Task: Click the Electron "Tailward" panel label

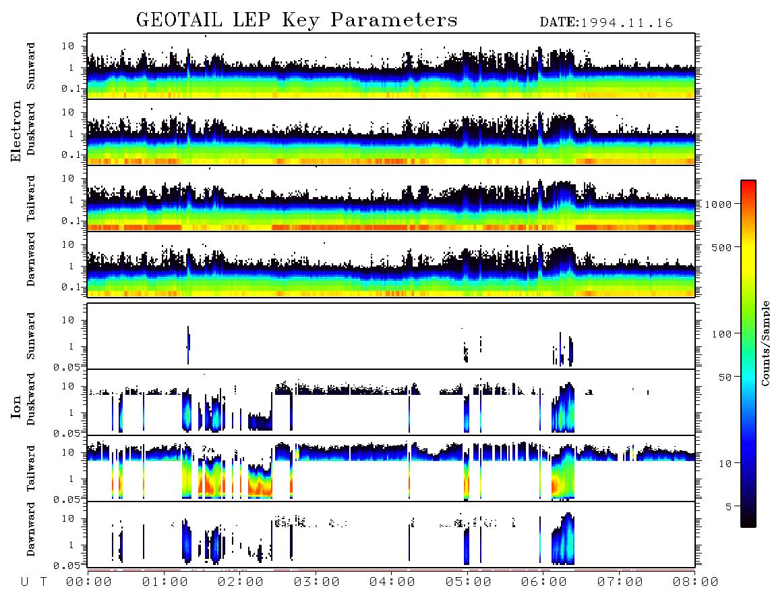Action: pyautogui.click(x=31, y=198)
